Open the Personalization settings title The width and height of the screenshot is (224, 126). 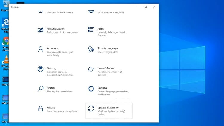56,29
